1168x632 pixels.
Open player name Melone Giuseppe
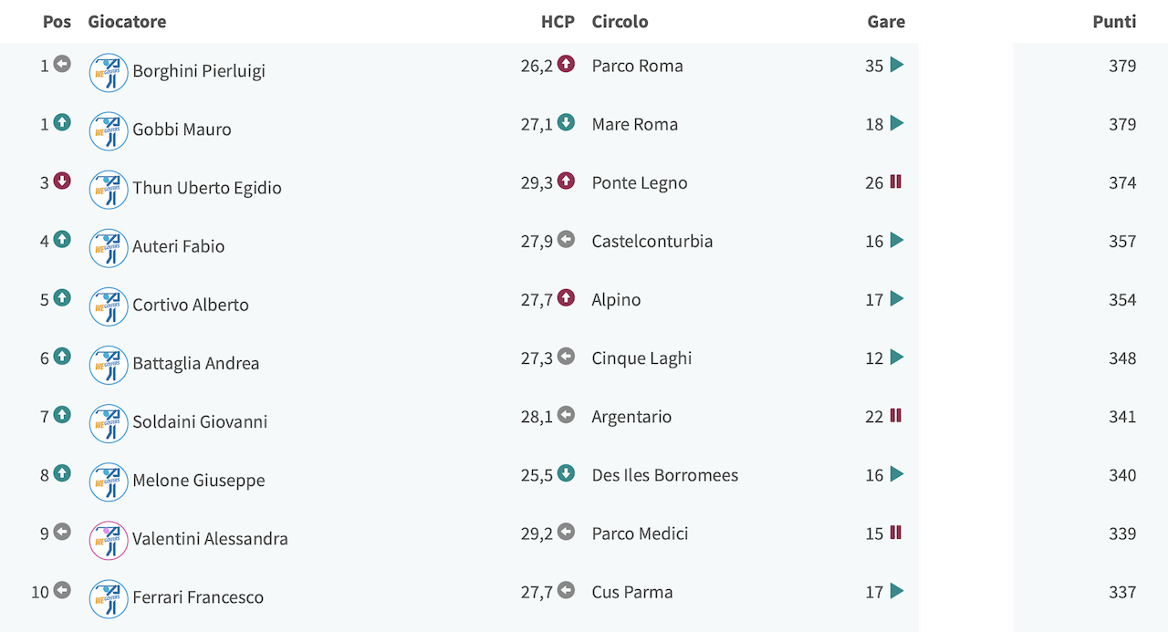pyautogui.click(x=199, y=480)
